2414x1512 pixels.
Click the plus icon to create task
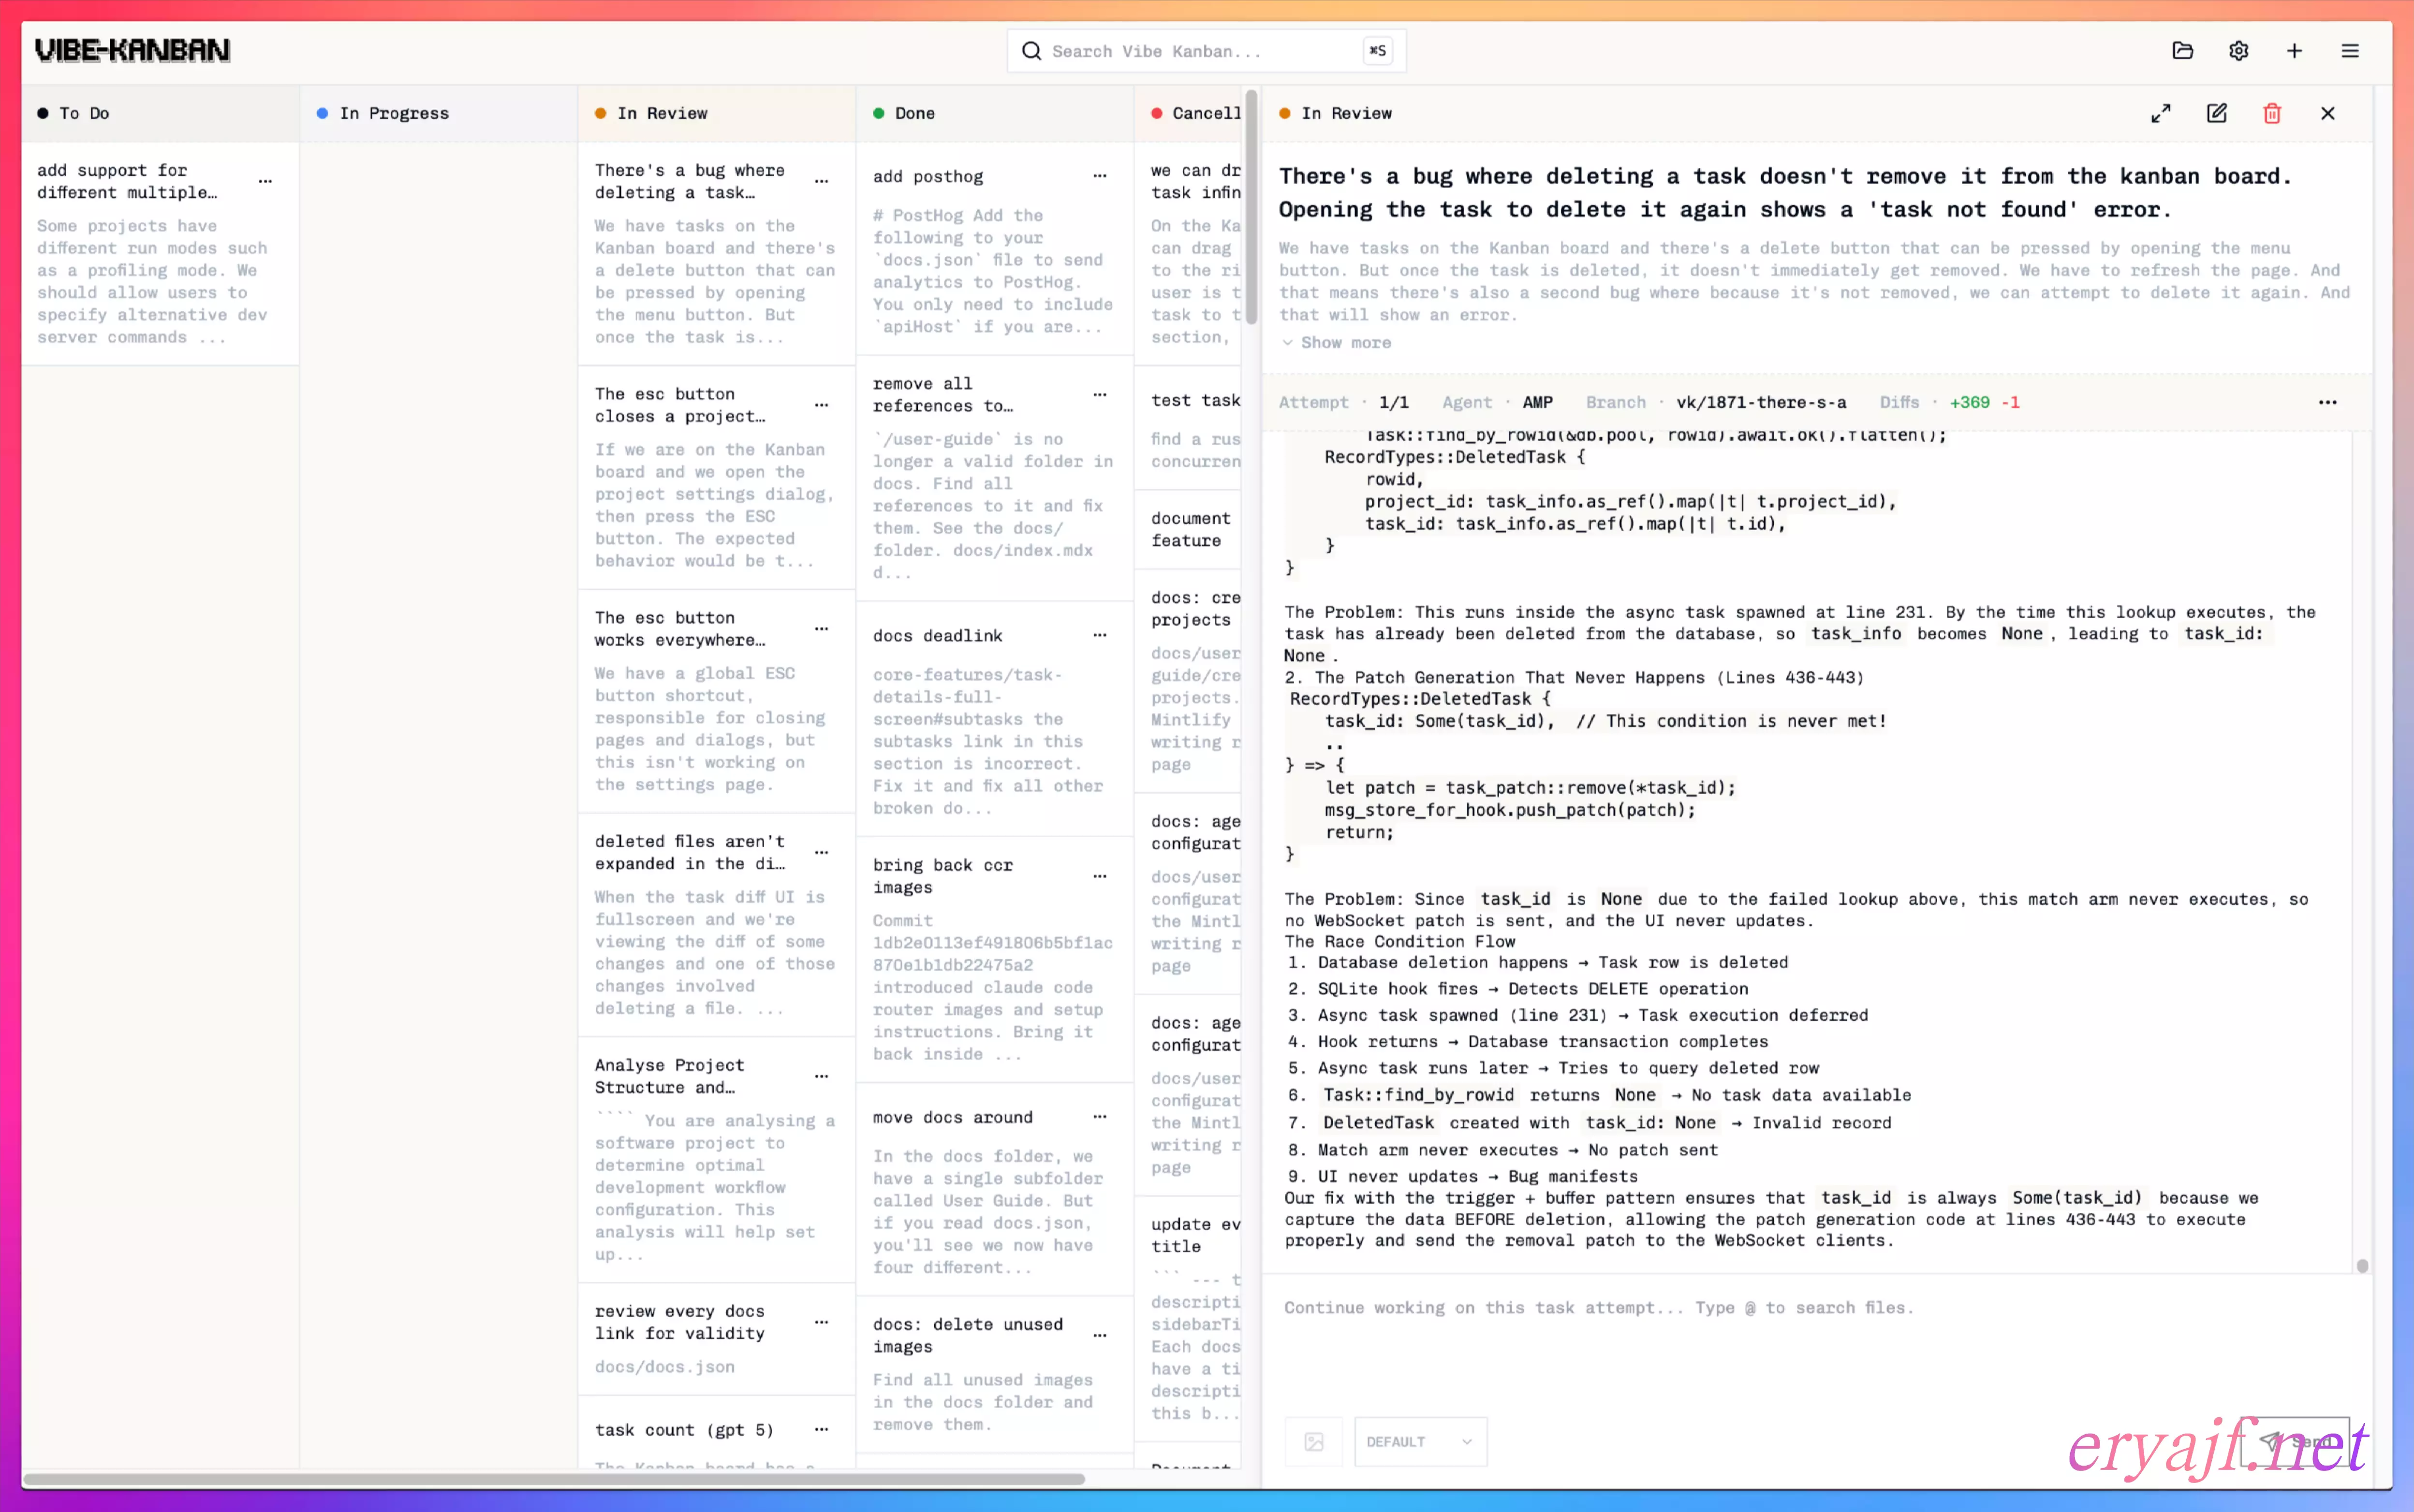pyautogui.click(x=2294, y=51)
